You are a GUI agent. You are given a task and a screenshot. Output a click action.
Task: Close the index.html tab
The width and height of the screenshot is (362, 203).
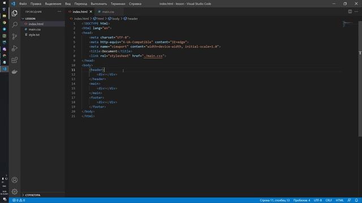pyautogui.click(x=90, y=11)
